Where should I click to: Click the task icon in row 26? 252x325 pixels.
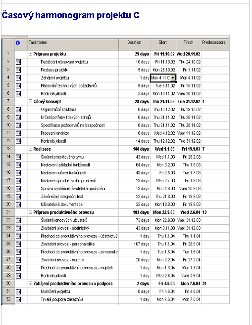tap(18, 252)
